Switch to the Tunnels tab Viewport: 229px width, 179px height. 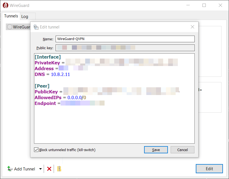(x=11, y=16)
